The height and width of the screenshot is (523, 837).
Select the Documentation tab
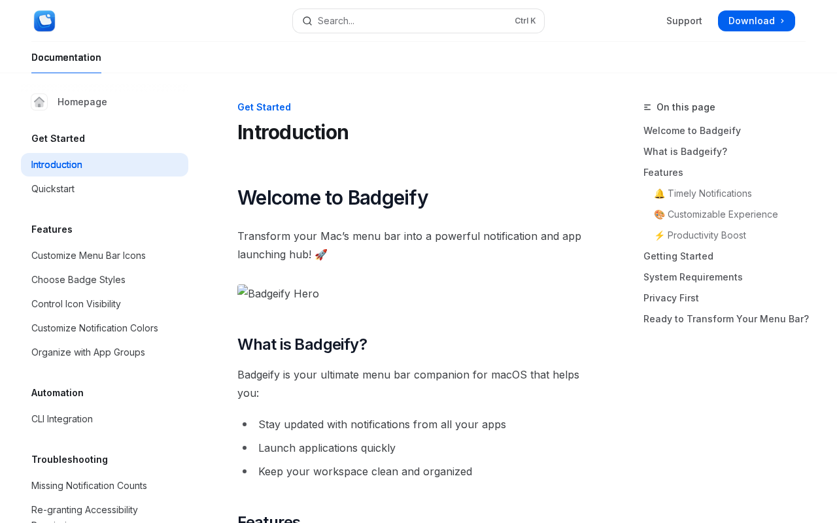(x=66, y=58)
